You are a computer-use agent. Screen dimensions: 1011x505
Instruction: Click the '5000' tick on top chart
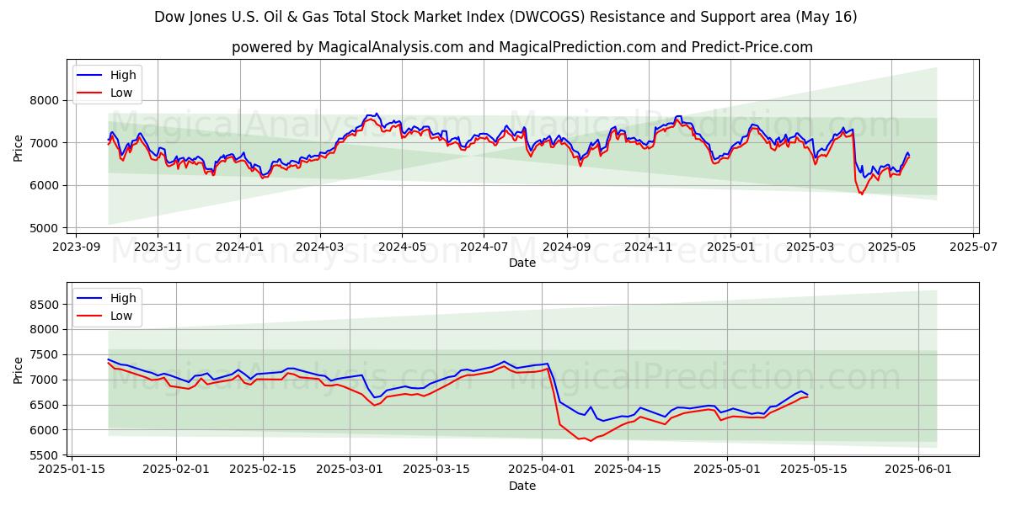click(45, 228)
